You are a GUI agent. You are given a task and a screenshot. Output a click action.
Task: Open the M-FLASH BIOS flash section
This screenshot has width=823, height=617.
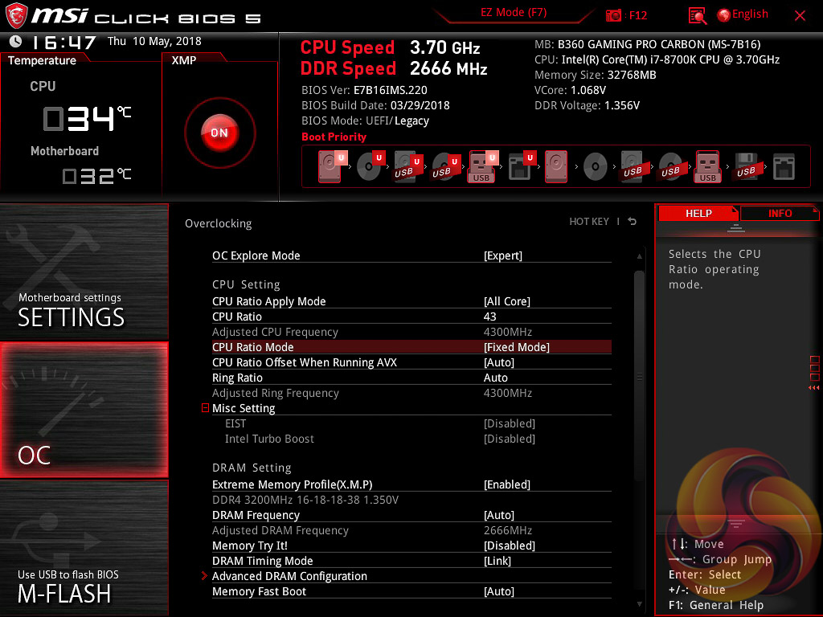(x=84, y=548)
